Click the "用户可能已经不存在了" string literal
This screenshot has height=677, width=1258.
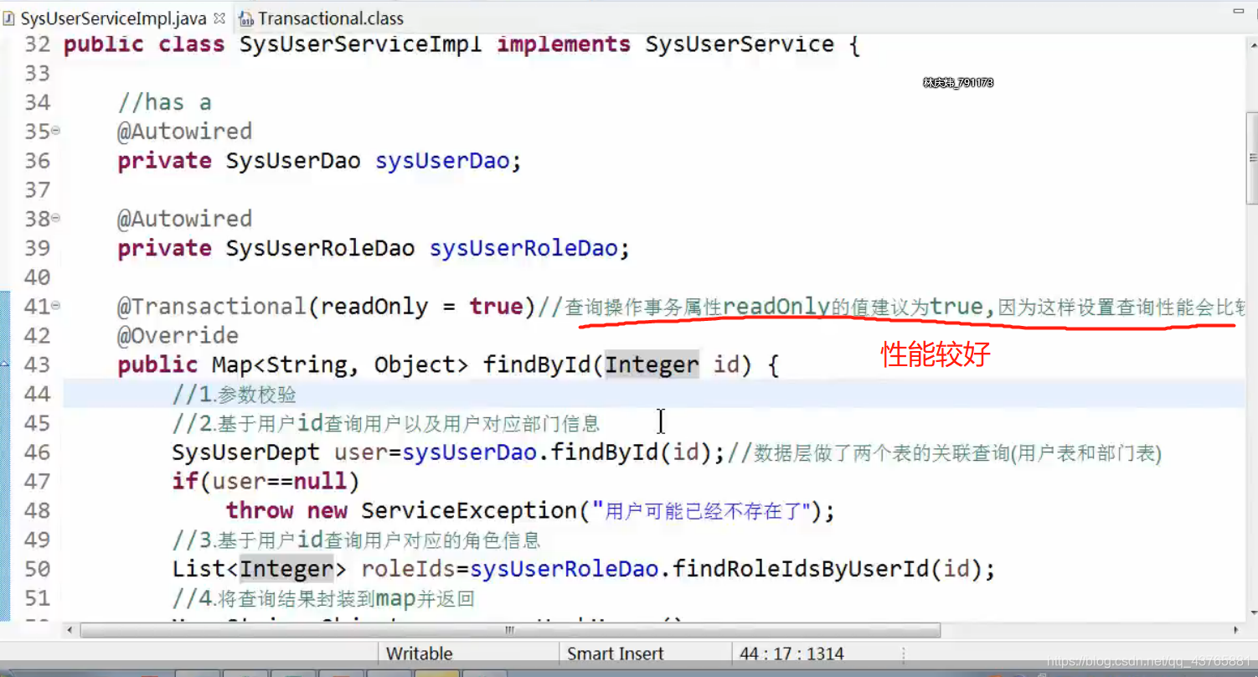701,510
